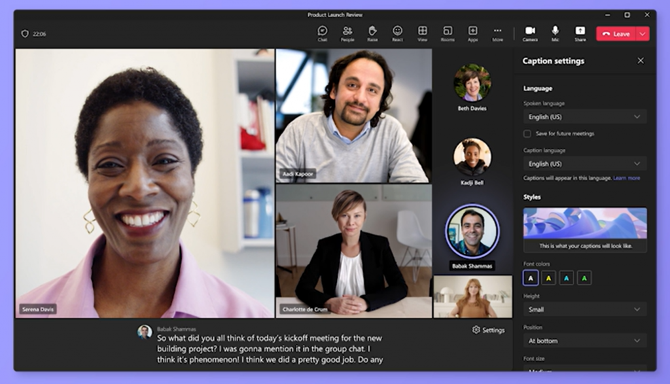The width and height of the screenshot is (670, 384).
Task: Click the People icon to show participants
Action: pos(347,31)
